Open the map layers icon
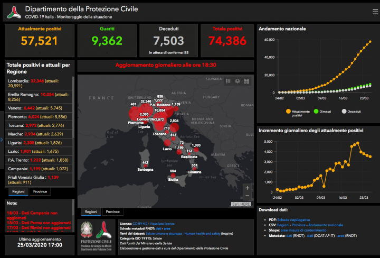Screen dimensions: 380x258 pyautogui.click(x=237, y=81)
